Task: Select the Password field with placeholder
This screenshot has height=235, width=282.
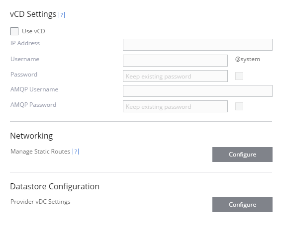Action: click(175, 76)
